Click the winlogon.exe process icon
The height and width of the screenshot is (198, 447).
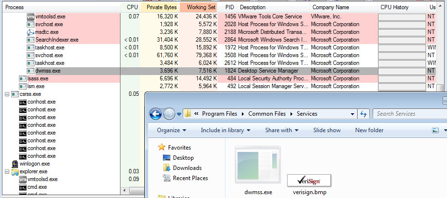pyautogui.click(x=15, y=164)
